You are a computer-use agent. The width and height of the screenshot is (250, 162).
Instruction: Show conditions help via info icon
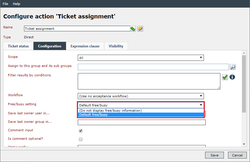pos(232,77)
